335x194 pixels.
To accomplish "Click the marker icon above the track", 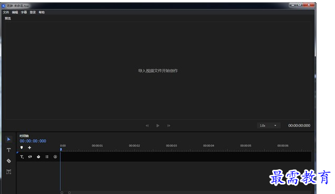I will (22, 148).
